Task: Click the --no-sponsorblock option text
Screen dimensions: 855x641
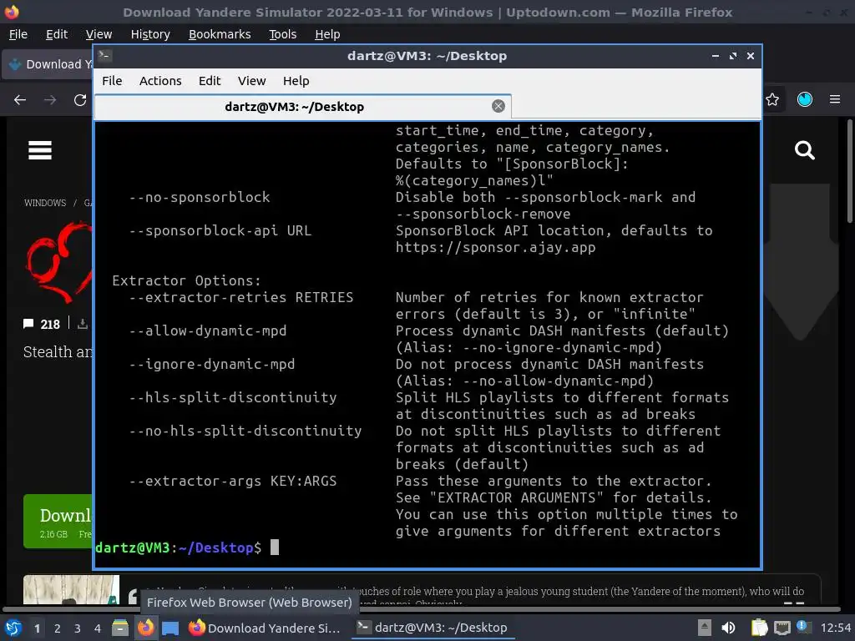Action: click(x=200, y=197)
